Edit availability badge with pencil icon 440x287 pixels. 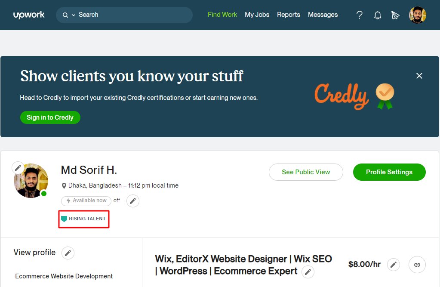tap(133, 201)
